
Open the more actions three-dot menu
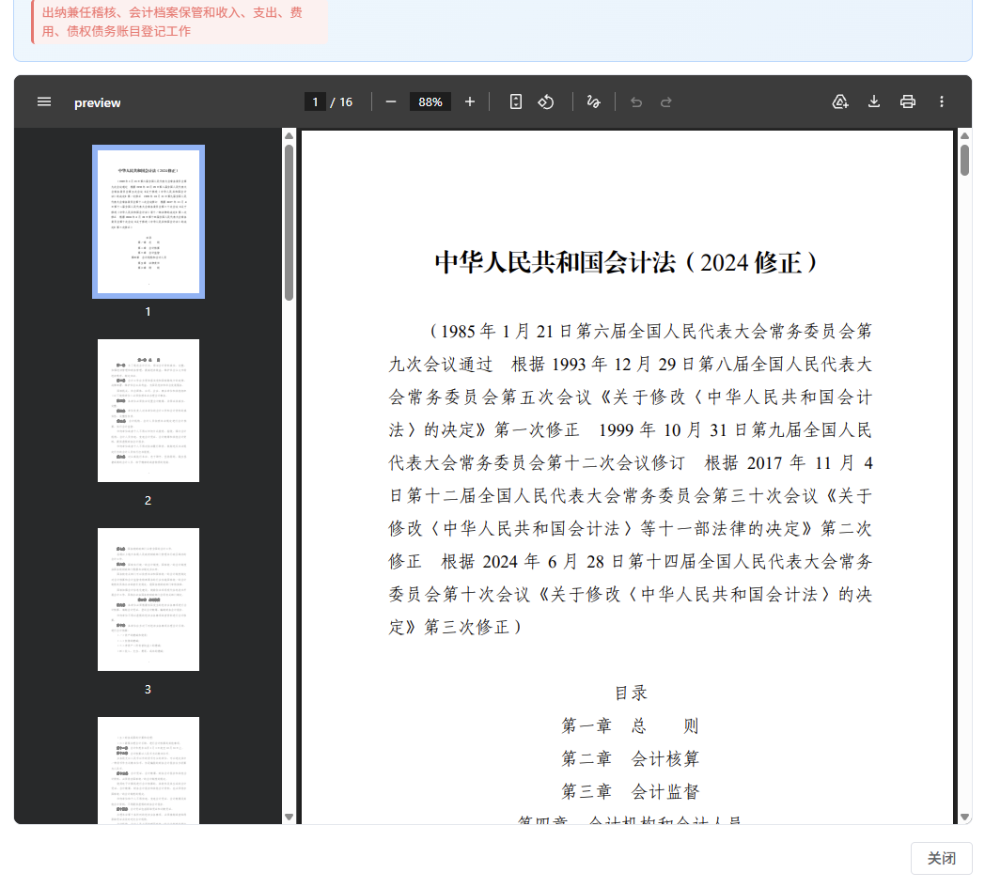click(x=942, y=101)
